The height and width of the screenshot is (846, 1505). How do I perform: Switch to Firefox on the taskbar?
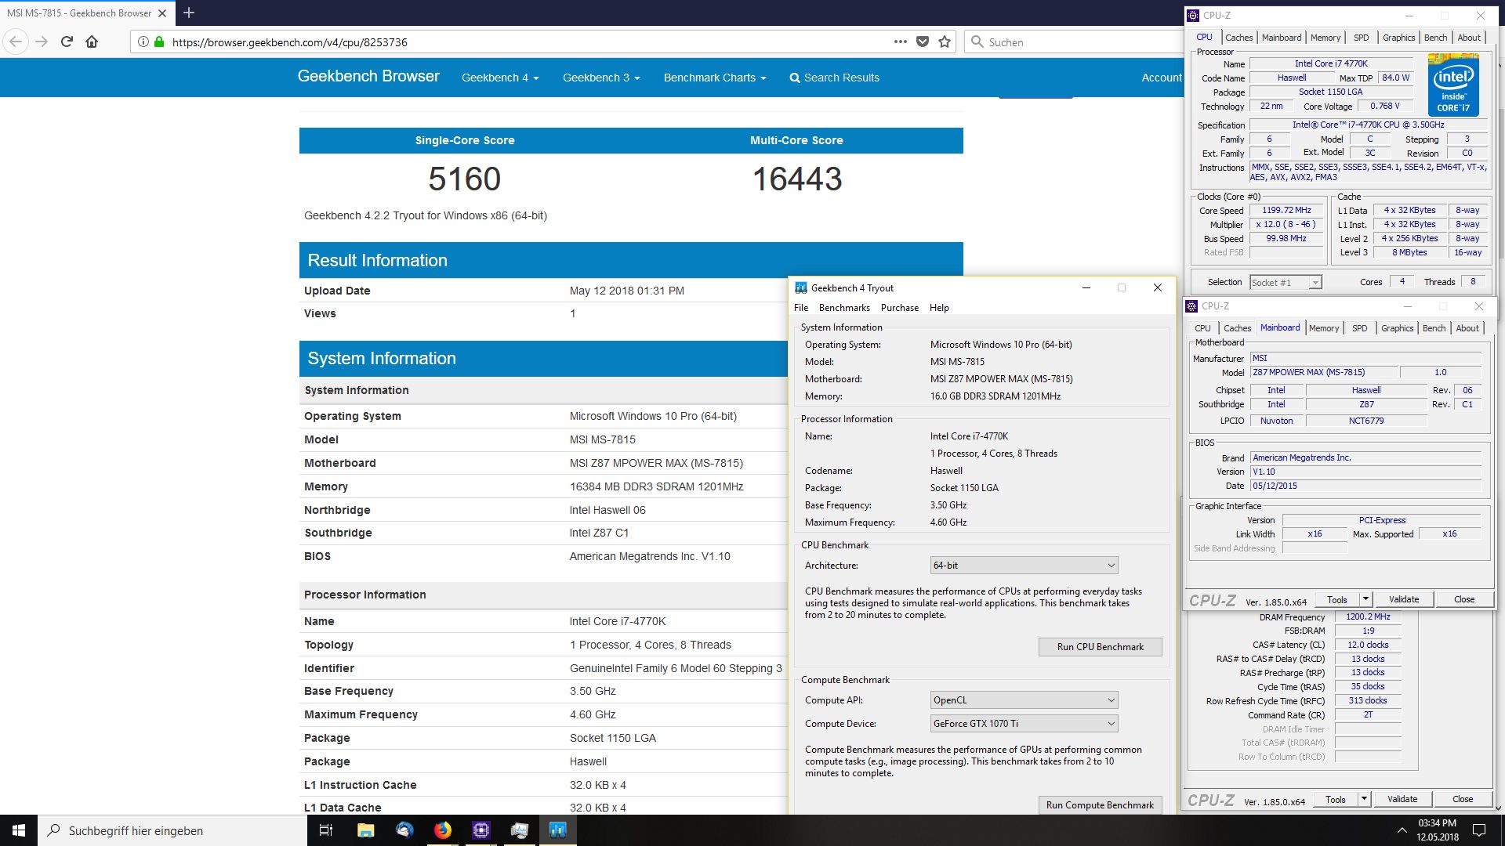(x=442, y=830)
